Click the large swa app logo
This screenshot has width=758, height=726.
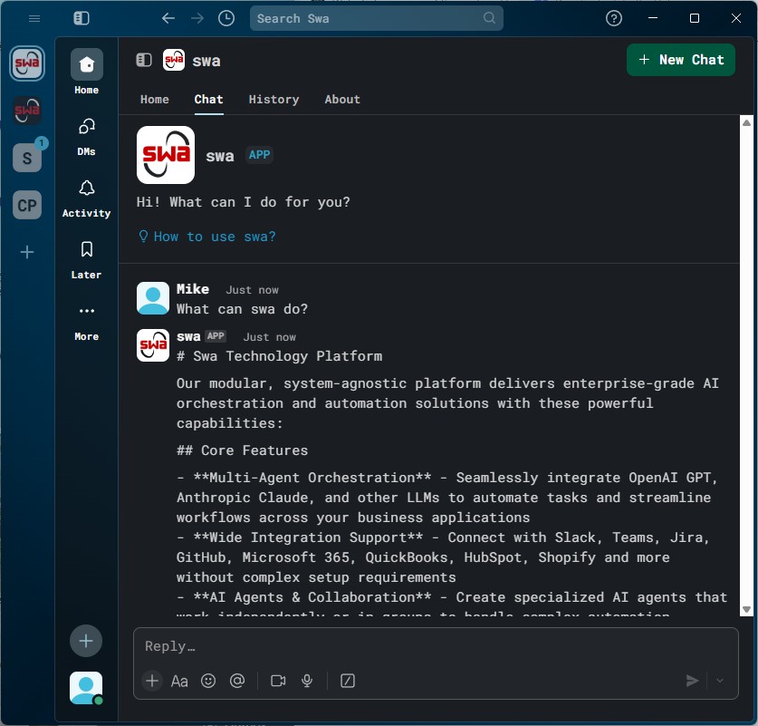pos(166,155)
